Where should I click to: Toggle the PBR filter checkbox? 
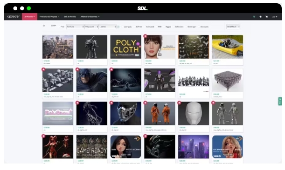pyautogui.click(x=157, y=27)
